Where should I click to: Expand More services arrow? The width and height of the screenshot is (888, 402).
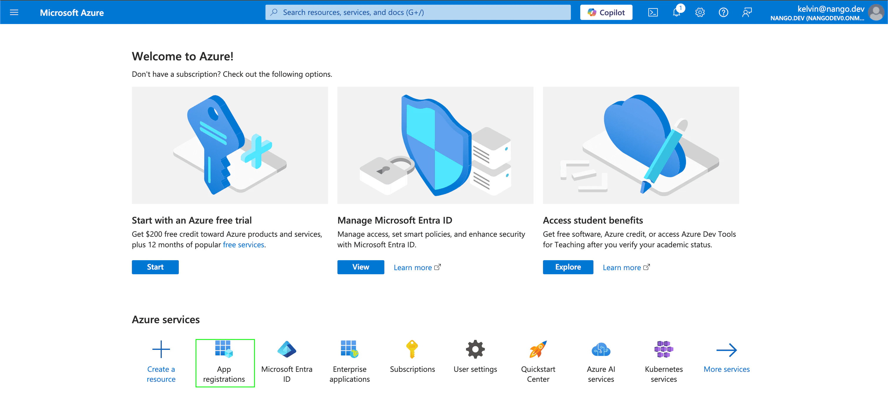(726, 350)
